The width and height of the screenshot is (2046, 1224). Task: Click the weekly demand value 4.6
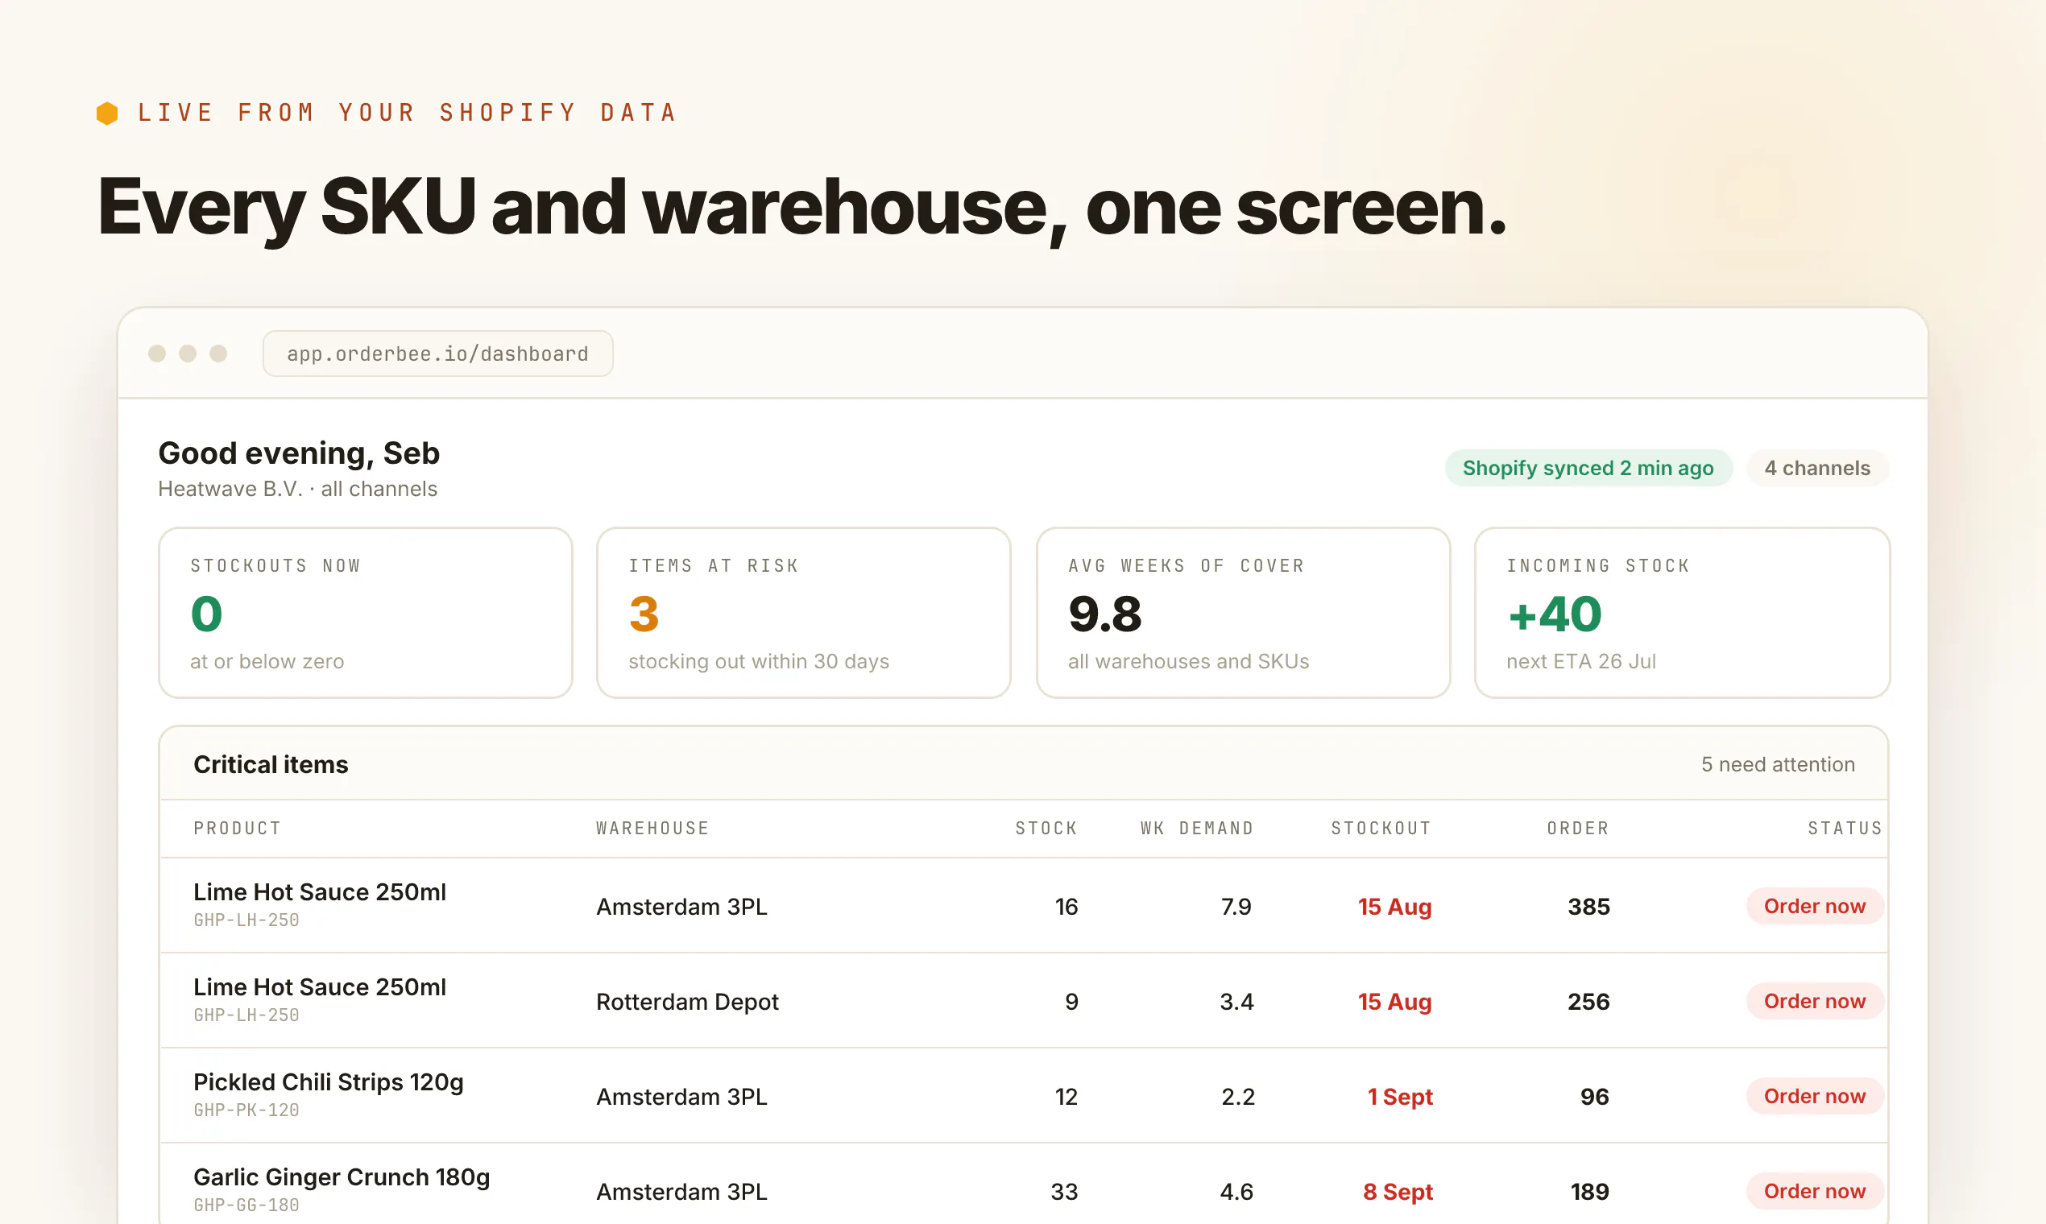pyautogui.click(x=1236, y=1191)
